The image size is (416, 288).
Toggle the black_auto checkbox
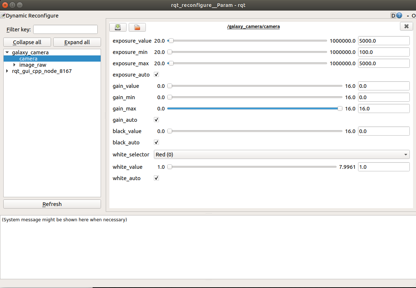pos(156,143)
